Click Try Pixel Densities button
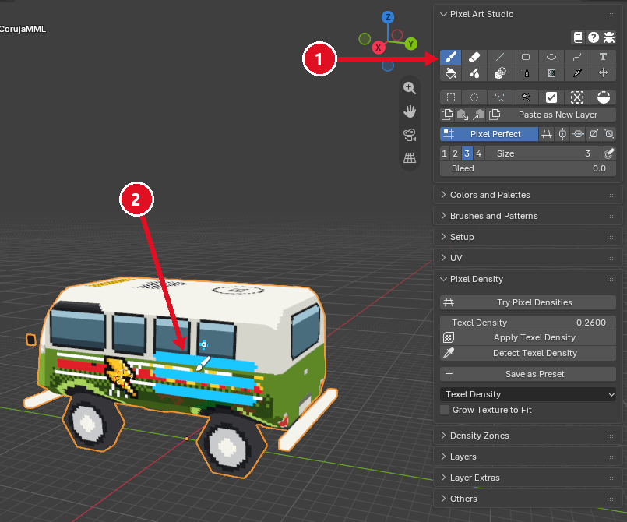This screenshot has width=627, height=522. [x=528, y=302]
